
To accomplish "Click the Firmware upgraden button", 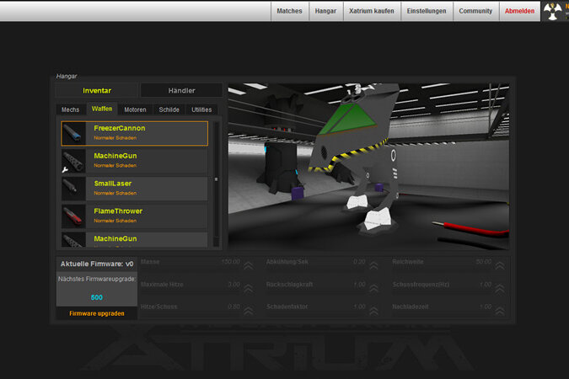I will 97,313.
